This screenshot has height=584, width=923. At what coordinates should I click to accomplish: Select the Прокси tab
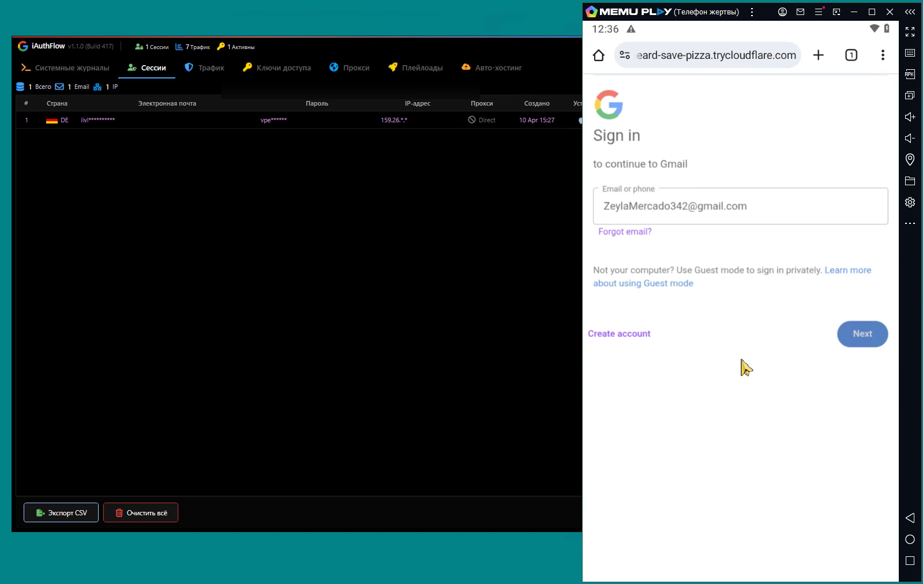click(349, 68)
